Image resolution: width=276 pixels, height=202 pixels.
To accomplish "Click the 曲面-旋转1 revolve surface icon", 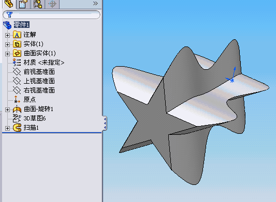I will (17, 109).
